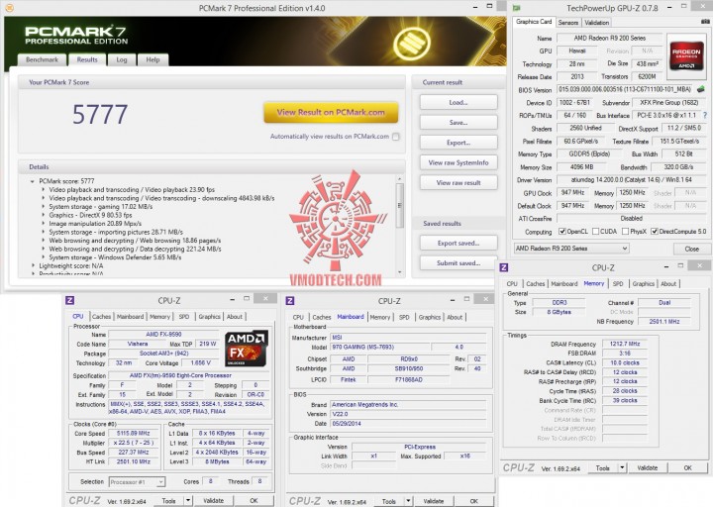Click the Export... button under Current result
This screenshot has width=713, height=507.
click(x=458, y=143)
